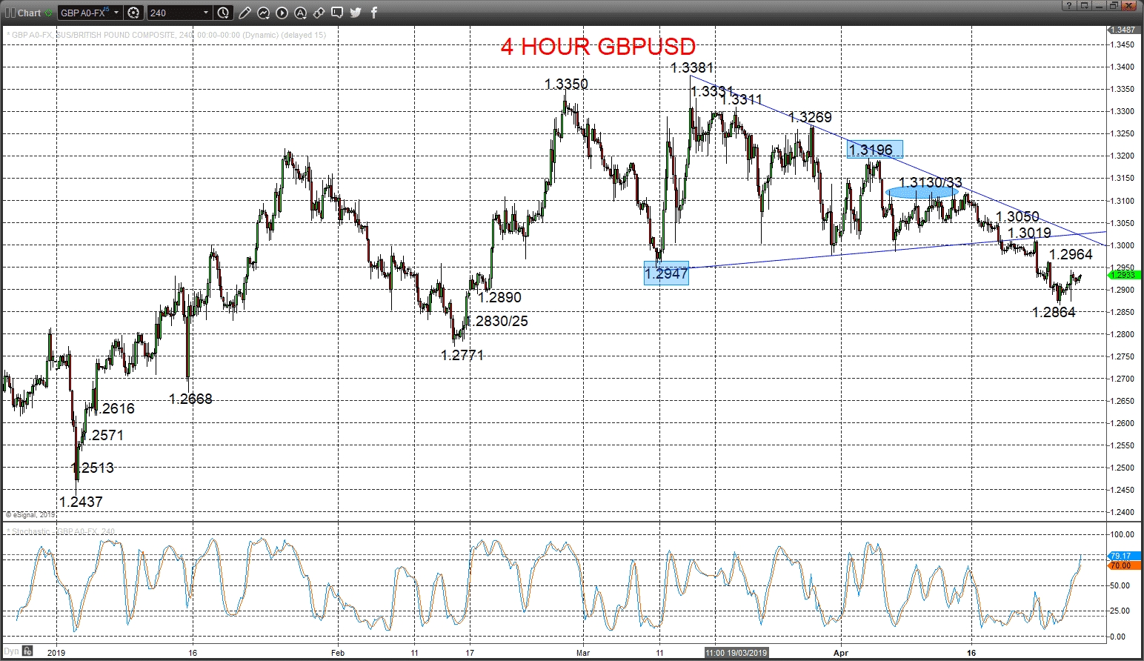Screen dimensions: 1144x661
Task: Click the 11:00 19/03/2019 time axis marker
Action: [x=736, y=653]
